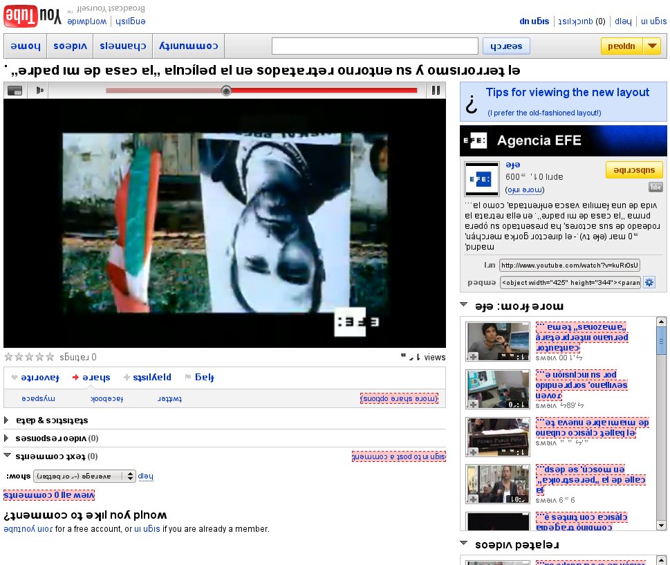
Task: Select the favorite action tab
Action: point(35,378)
